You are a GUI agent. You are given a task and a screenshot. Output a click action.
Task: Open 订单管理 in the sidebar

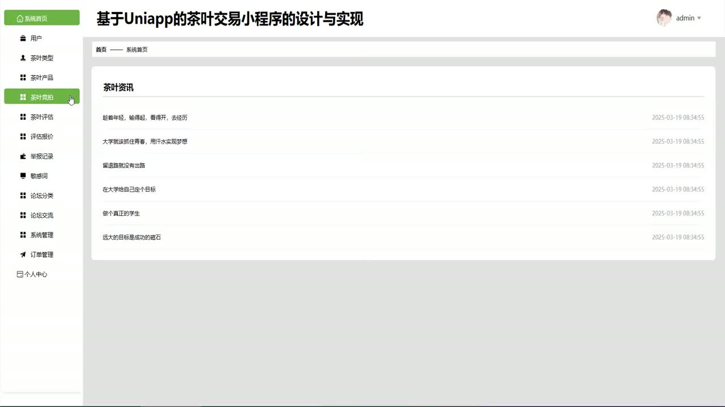[x=42, y=255]
